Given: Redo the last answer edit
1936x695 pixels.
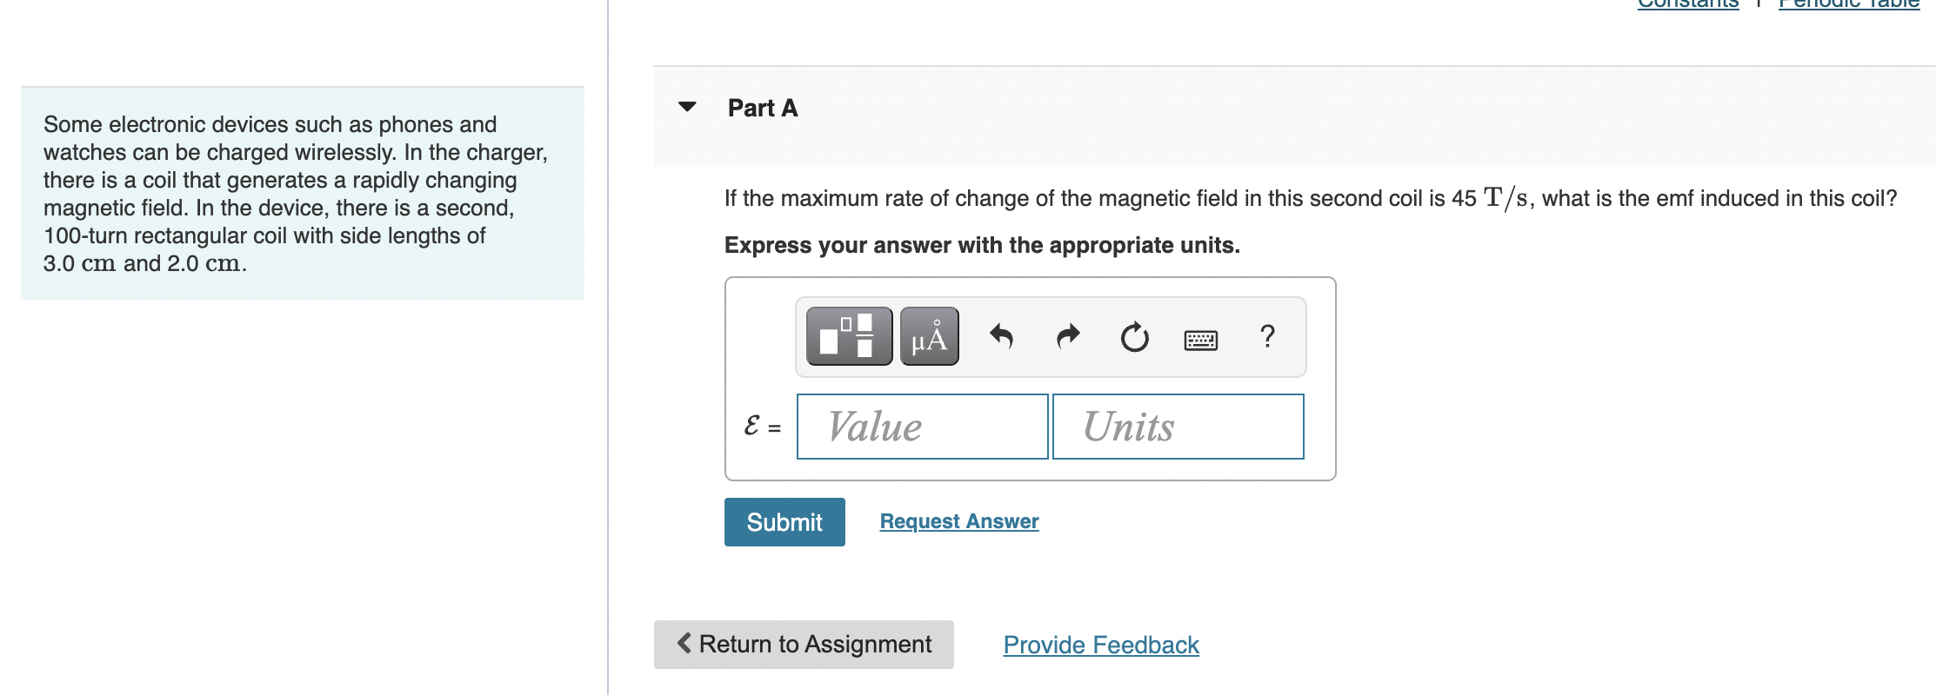Looking at the screenshot, I should [x=1068, y=336].
